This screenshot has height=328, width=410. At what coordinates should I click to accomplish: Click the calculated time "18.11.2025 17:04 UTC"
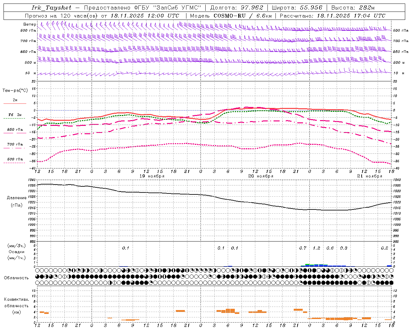[x=351, y=16]
